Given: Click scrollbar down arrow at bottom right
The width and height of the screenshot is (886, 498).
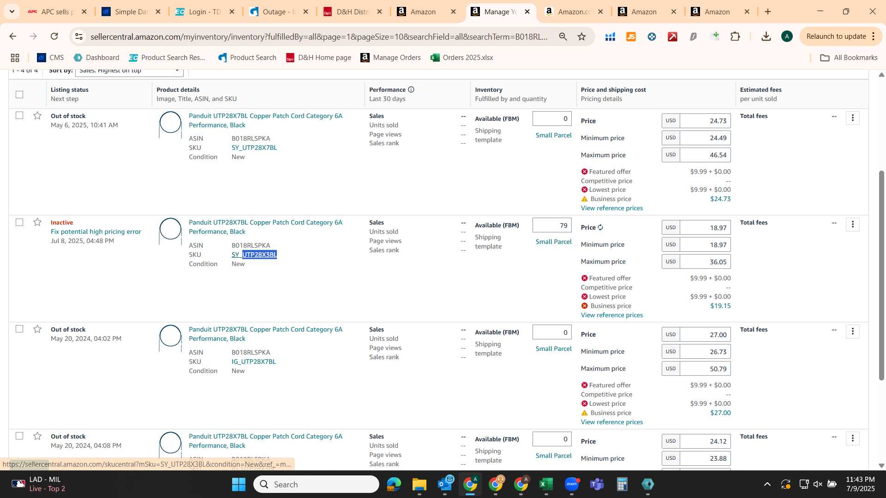Looking at the screenshot, I should [x=881, y=465].
